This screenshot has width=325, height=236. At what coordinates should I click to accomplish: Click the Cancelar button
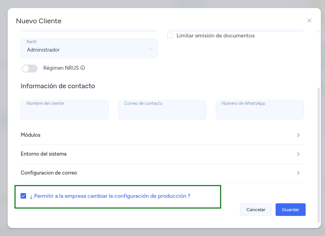pos(256,210)
